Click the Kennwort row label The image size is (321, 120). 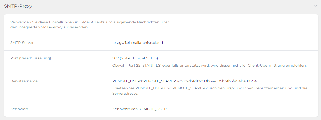(x=19, y=109)
